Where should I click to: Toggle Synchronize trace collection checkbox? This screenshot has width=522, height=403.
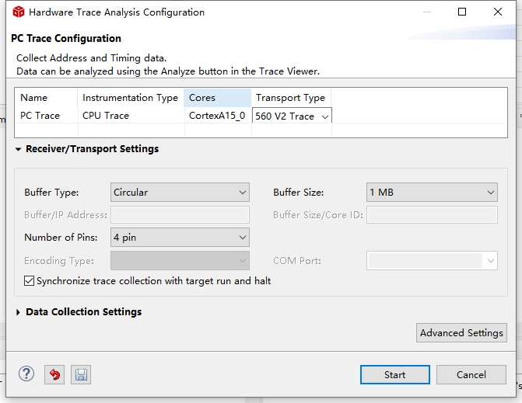[30, 281]
